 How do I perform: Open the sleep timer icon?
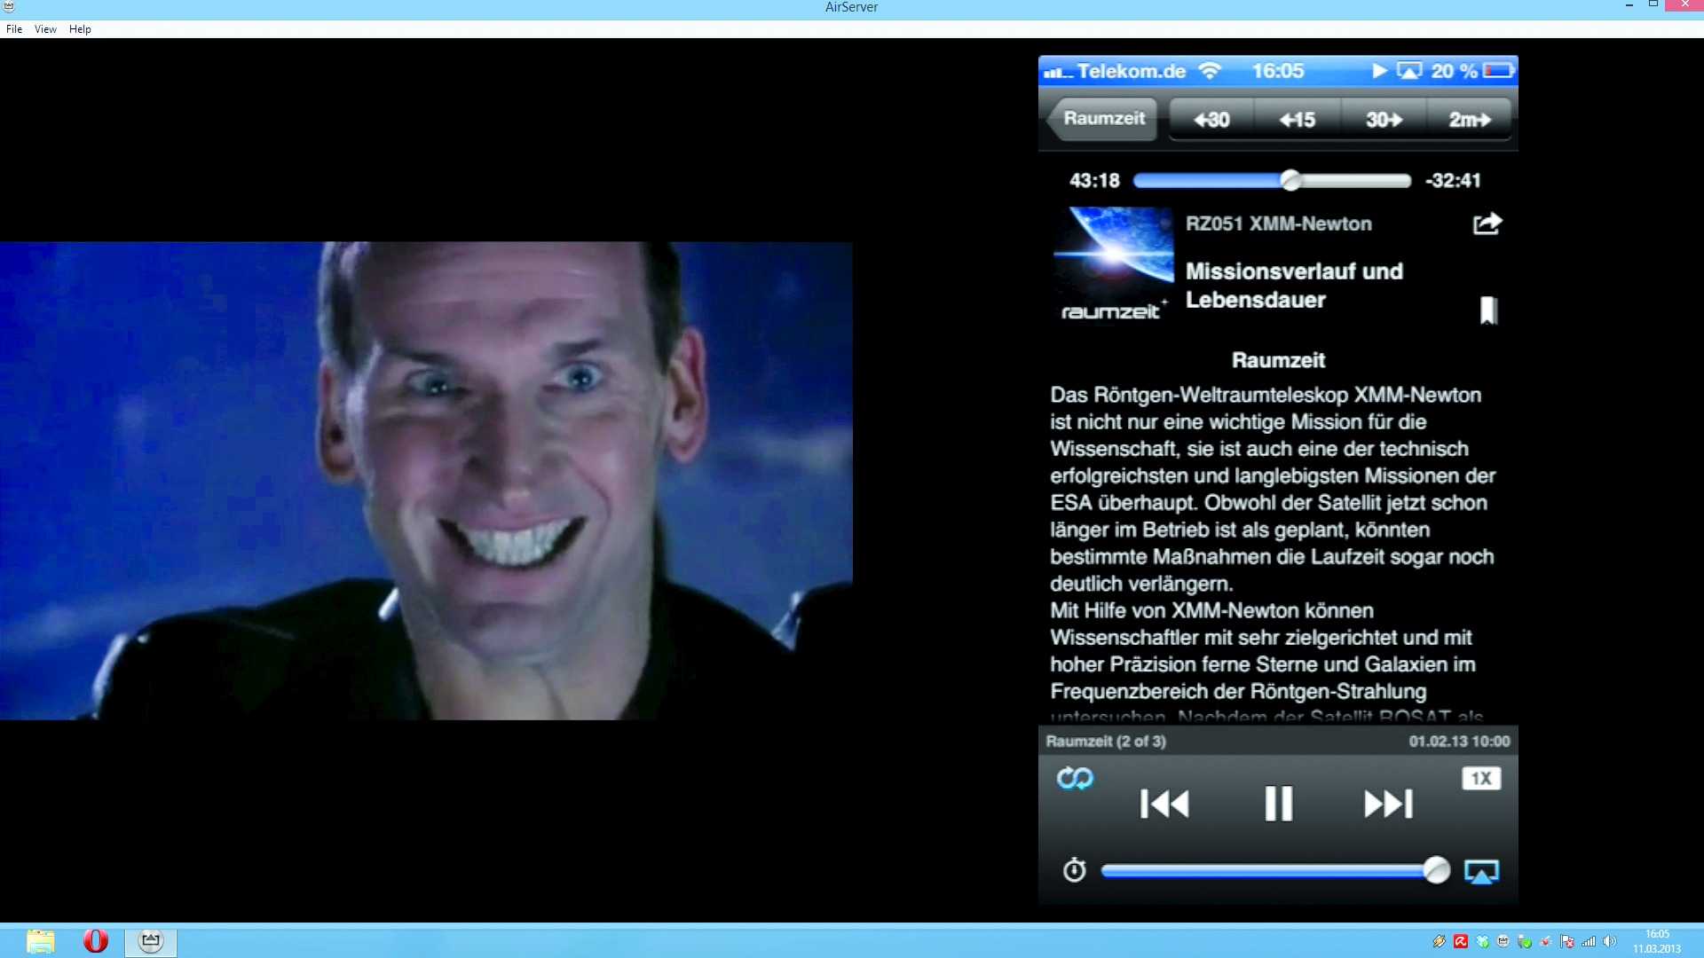coord(1074,870)
